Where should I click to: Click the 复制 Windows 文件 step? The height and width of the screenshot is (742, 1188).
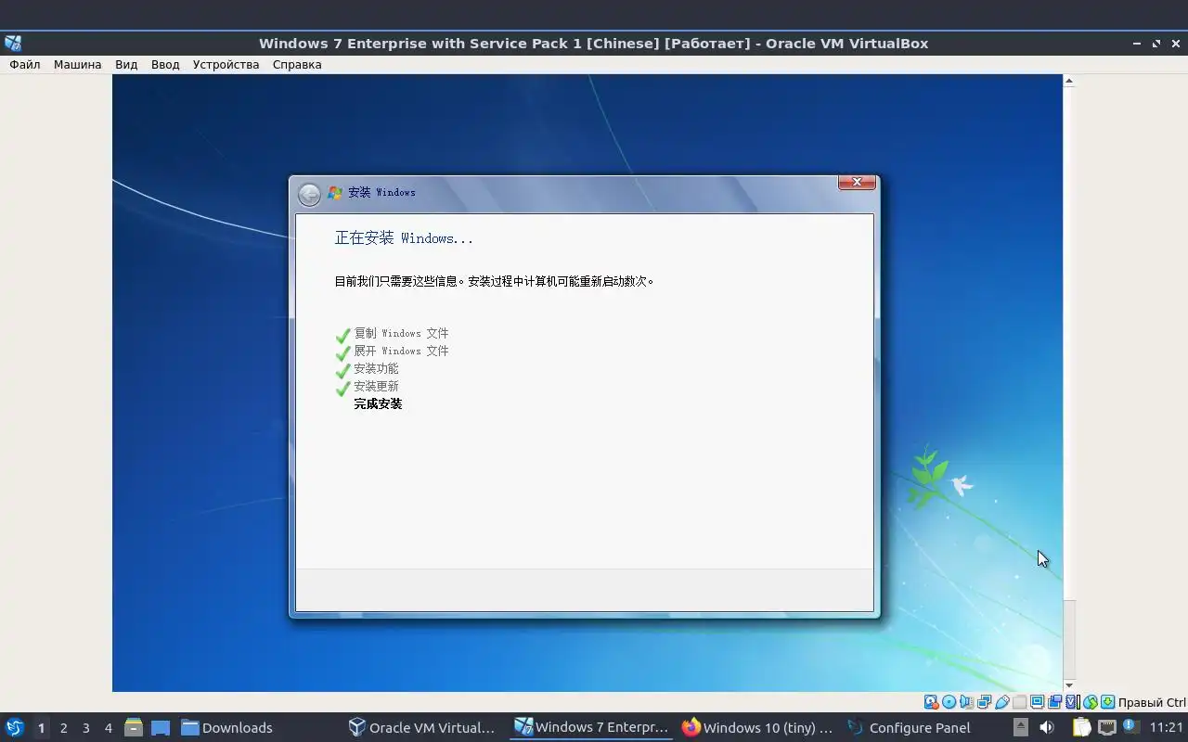[x=401, y=333]
